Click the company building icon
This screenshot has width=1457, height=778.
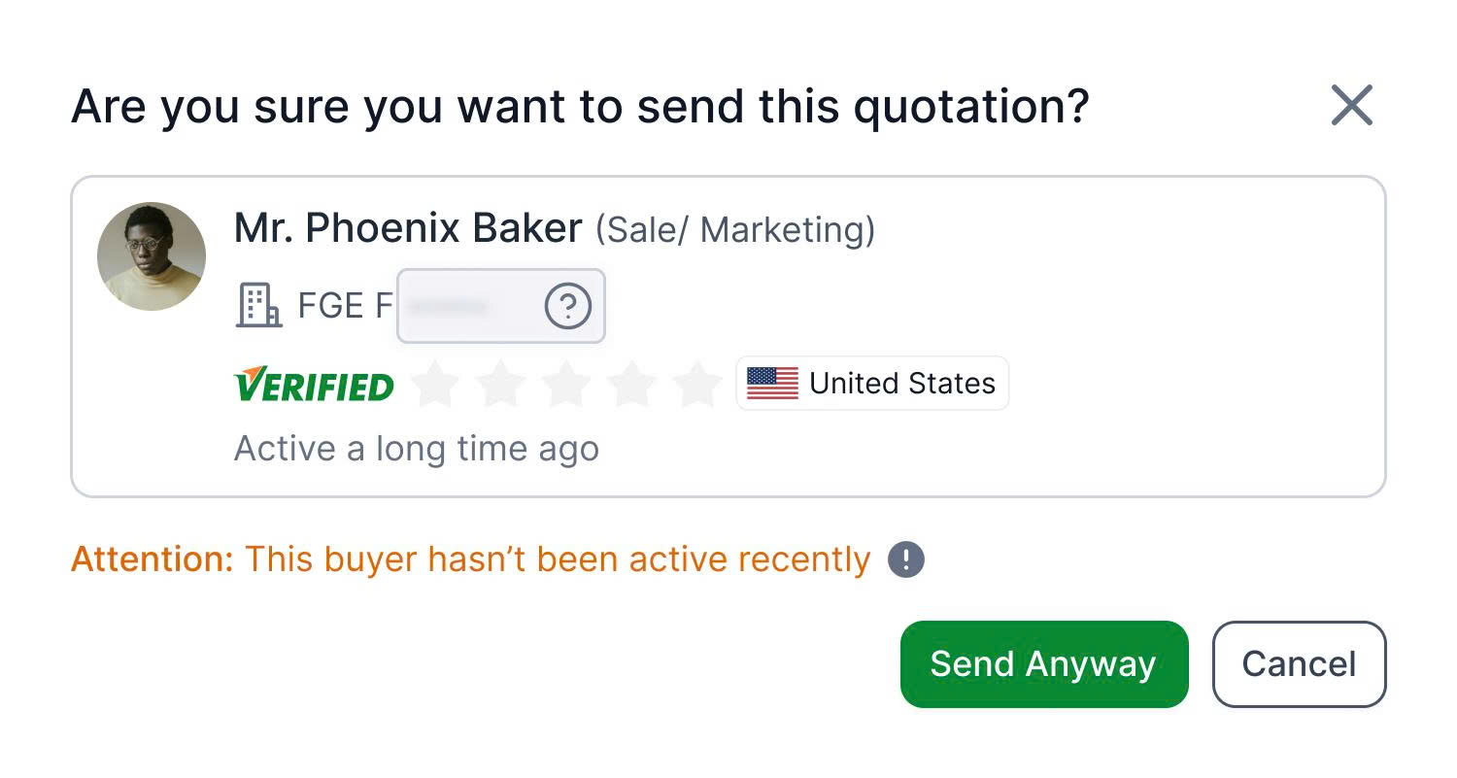[258, 306]
